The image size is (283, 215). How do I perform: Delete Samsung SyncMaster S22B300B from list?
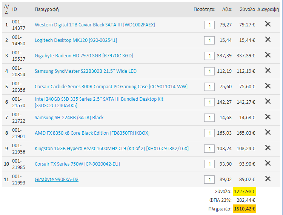coord(268,71)
